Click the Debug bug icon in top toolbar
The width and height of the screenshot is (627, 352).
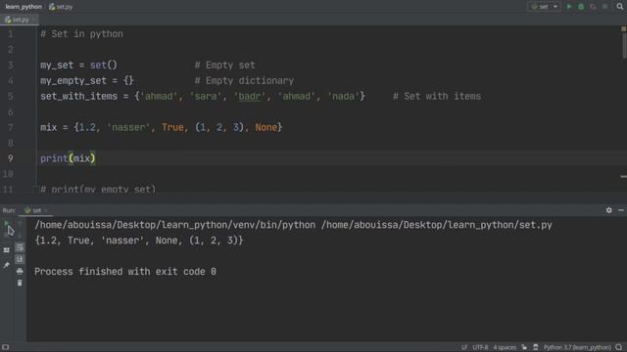[x=581, y=7]
